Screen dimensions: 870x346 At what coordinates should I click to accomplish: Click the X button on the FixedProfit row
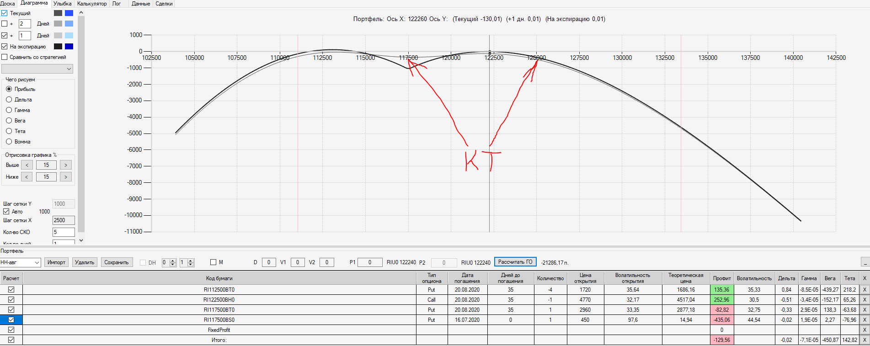[x=865, y=330]
